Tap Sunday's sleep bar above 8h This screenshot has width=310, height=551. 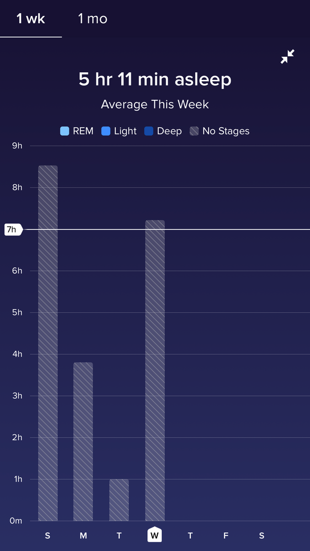pyautogui.click(x=48, y=343)
